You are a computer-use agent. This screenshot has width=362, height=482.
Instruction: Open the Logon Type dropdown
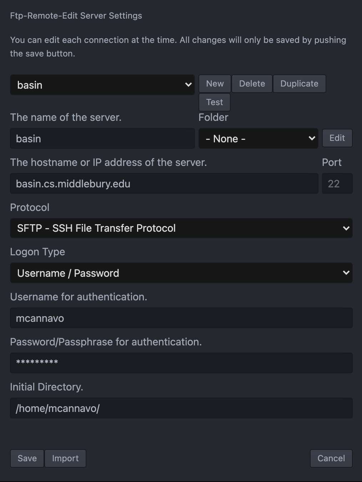pos(181,273)
